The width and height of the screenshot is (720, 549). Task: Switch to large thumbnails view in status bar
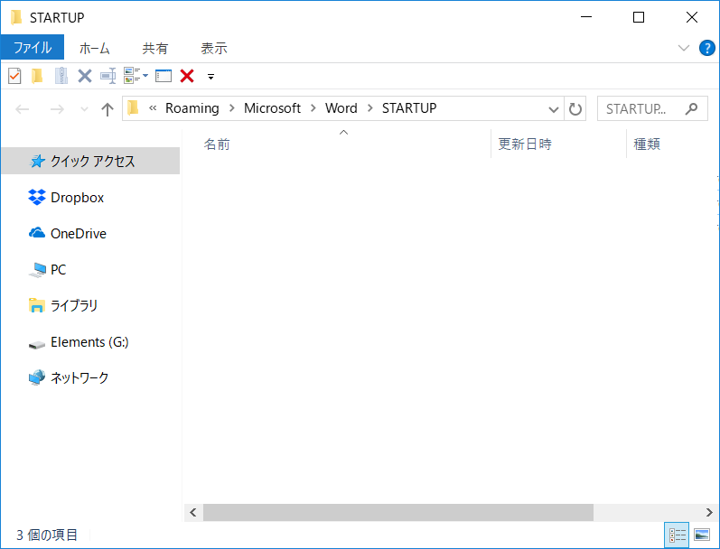701,535
